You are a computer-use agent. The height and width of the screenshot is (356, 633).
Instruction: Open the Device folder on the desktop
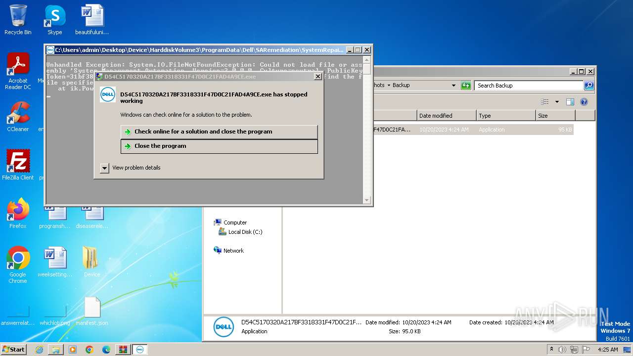click(x=92, y=262)
